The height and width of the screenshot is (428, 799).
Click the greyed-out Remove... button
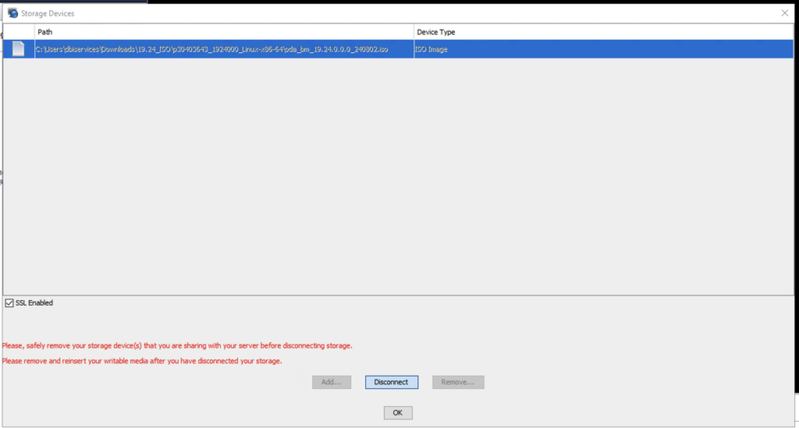coord(458,382)
